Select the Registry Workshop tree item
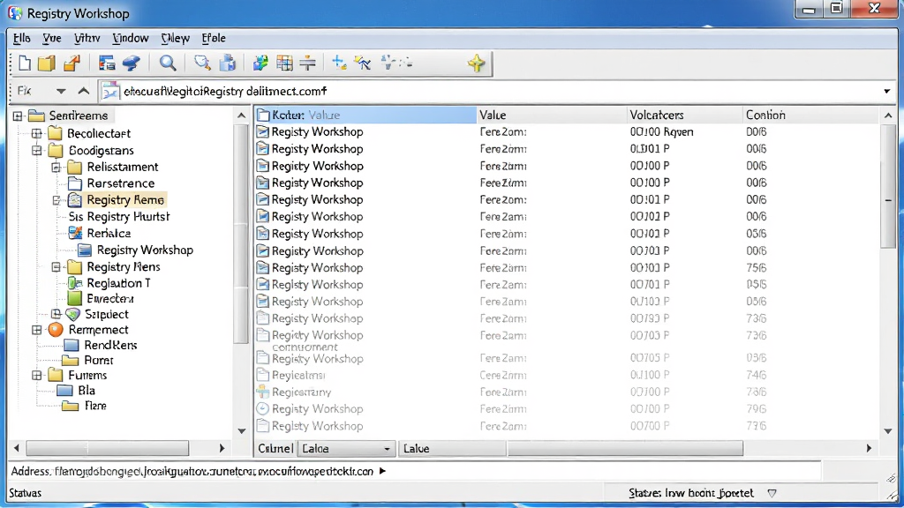The width and height of the screenshot is (904, 508). click(x=145, y=250)
